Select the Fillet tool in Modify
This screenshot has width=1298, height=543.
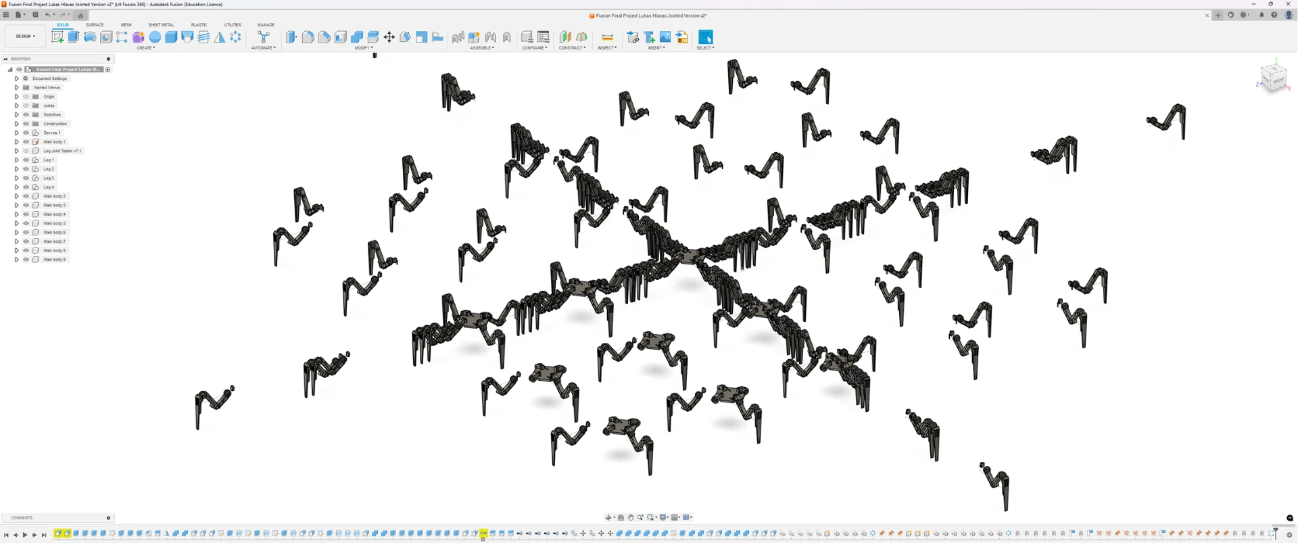pyautogui.click(x=308, y=37)
